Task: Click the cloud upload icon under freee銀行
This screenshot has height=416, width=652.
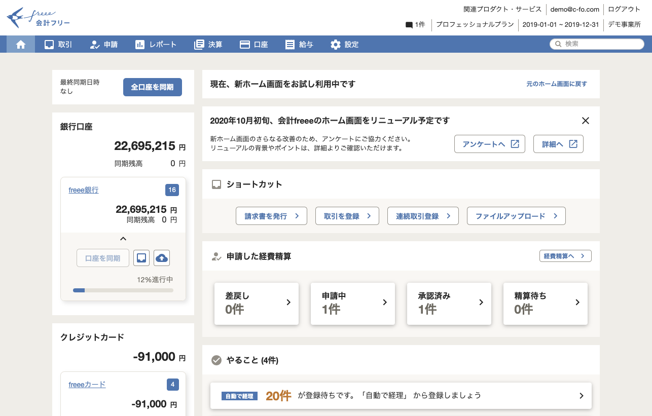Action: [162, 258]
